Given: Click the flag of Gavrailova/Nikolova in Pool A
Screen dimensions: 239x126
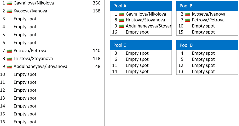Looking at the screenshot, I should pos(121,14).
